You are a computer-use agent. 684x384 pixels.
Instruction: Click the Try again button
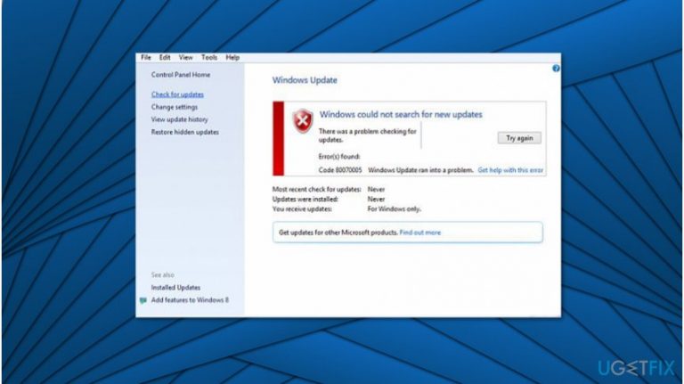[x=519, y=138]
